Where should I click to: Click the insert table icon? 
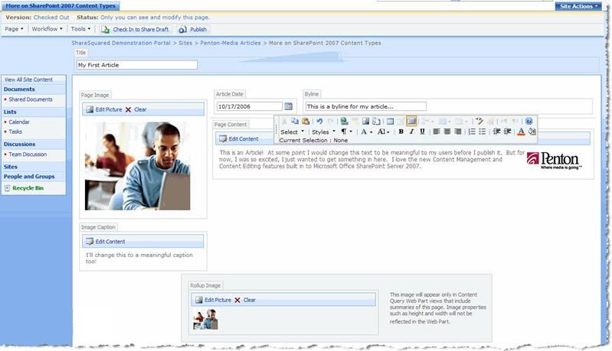tap(390, 121)
